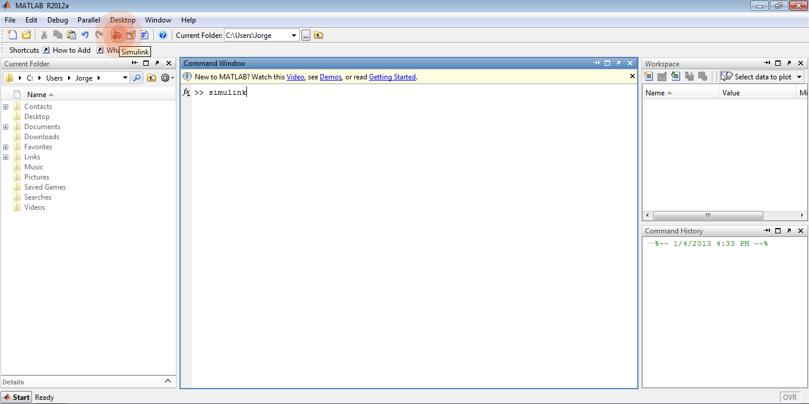Select the 1/4/2013 Command History entry

(x=711, y=243)
